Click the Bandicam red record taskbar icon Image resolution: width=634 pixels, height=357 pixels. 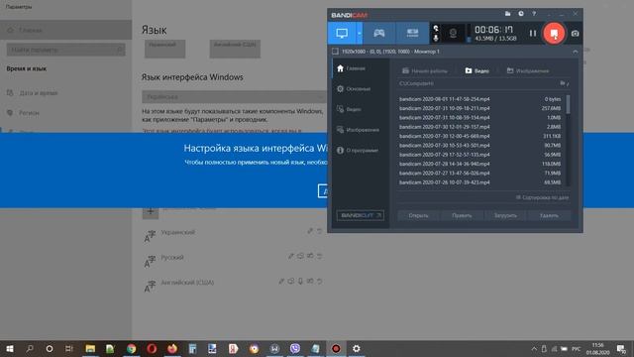[x=336, y=348]
